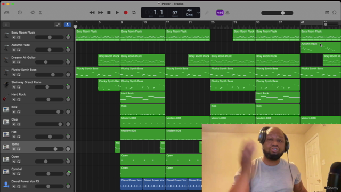341x192 pixels.
Task: Select Kick region at bar 25
Action: (x=232, y=109)
